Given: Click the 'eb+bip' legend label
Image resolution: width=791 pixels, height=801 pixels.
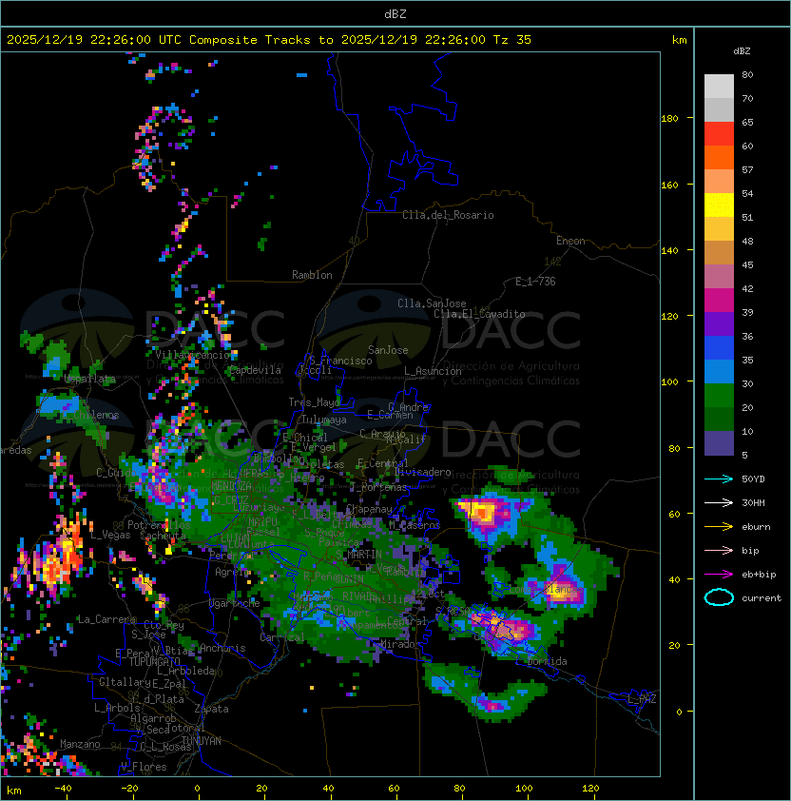Looking at the screenshot, I should point(759,575).
